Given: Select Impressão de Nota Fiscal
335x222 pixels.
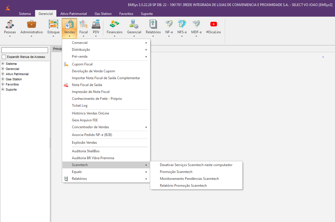Looking at the screenshot, I should 106,92.
